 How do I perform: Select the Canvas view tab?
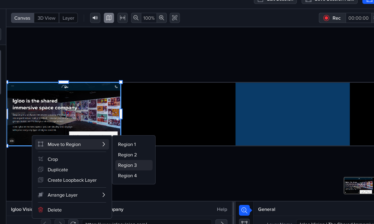tap(22, 18)
